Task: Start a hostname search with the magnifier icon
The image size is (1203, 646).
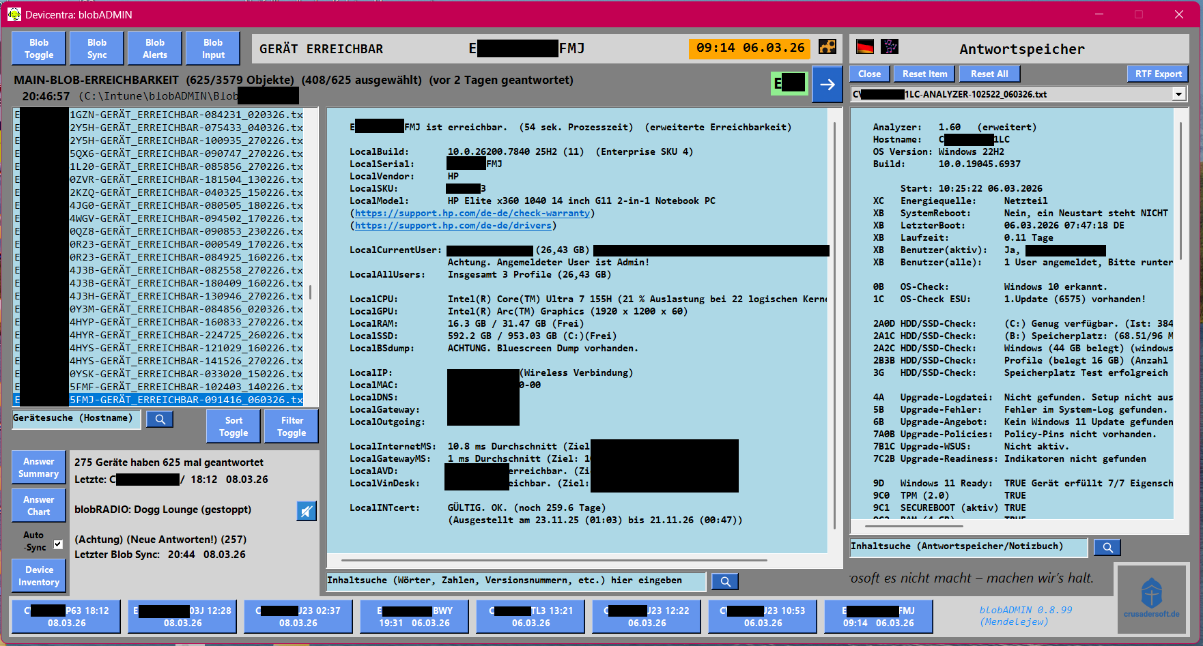Action: point(159,419)
